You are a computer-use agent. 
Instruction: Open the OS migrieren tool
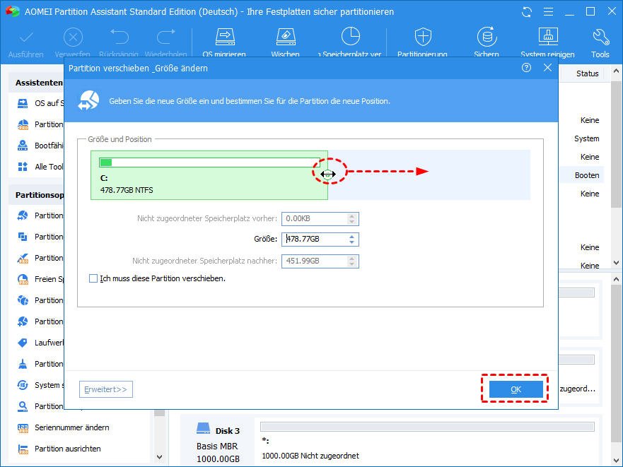point(225,37)
